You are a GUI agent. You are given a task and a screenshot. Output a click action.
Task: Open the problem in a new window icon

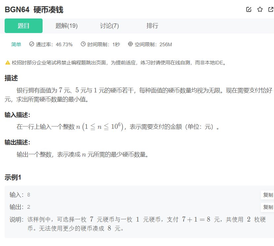pos(271,10)
